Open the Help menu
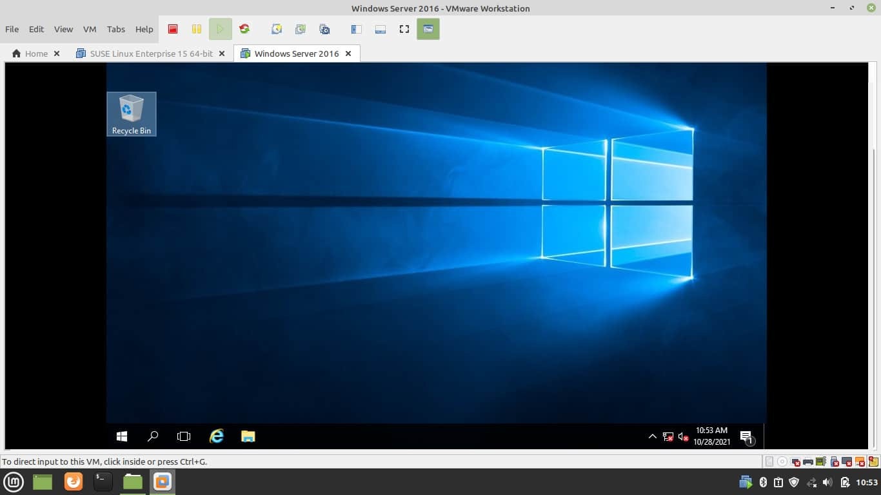Viewport: 881px width, 495px height. [x=144, y=29]
